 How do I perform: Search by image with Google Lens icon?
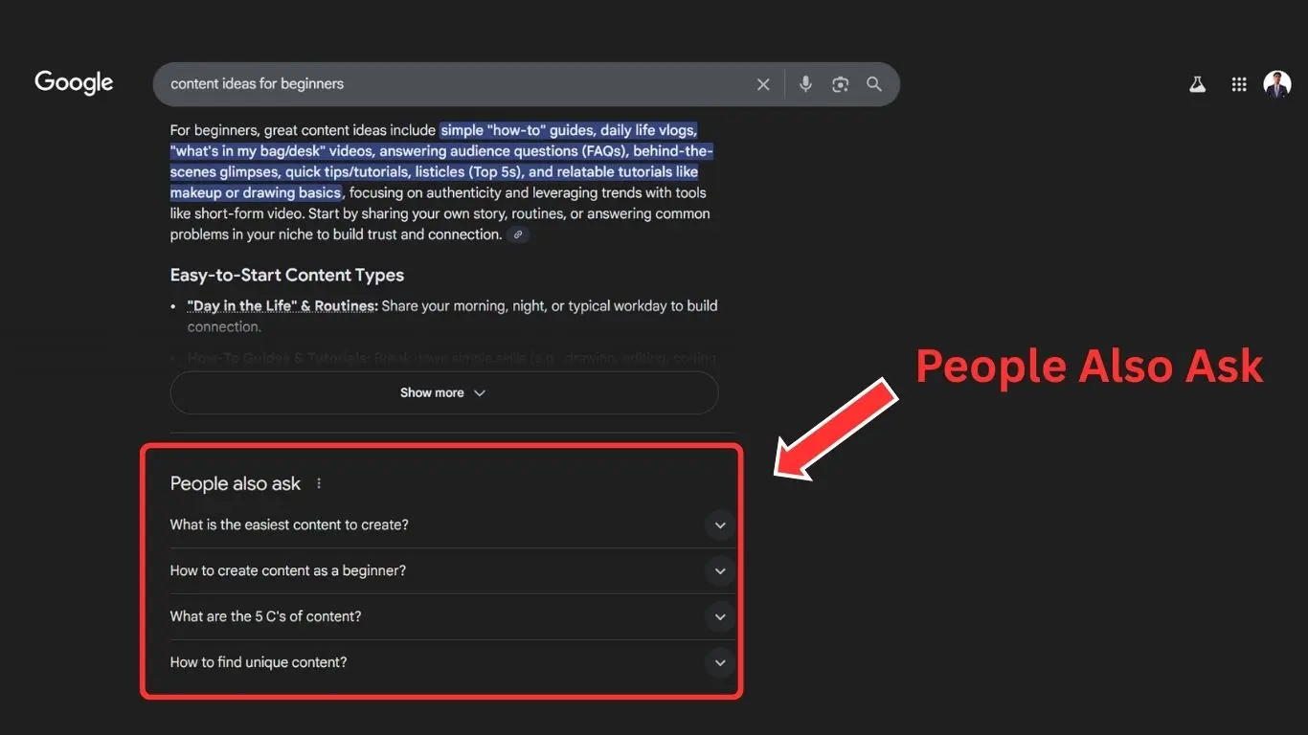coord(840,84)
